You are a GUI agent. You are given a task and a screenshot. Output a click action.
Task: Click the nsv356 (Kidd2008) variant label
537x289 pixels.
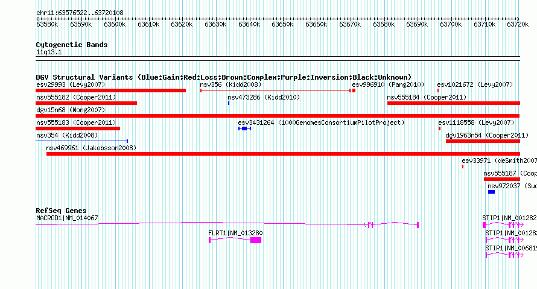click(x=230, y=84)
